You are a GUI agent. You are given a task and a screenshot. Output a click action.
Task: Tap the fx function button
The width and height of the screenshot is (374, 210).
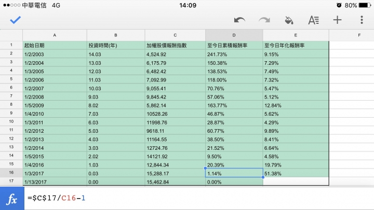(x=12, y=198)
